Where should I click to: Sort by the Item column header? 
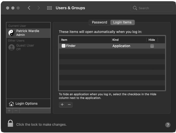(64, 40)
